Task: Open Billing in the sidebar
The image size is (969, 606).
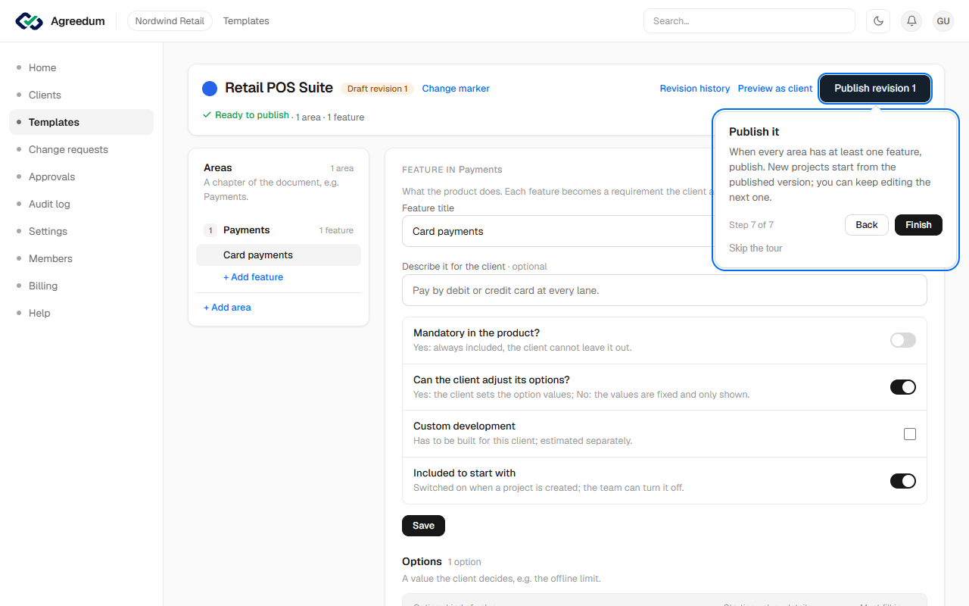Action: click(82, 286)
